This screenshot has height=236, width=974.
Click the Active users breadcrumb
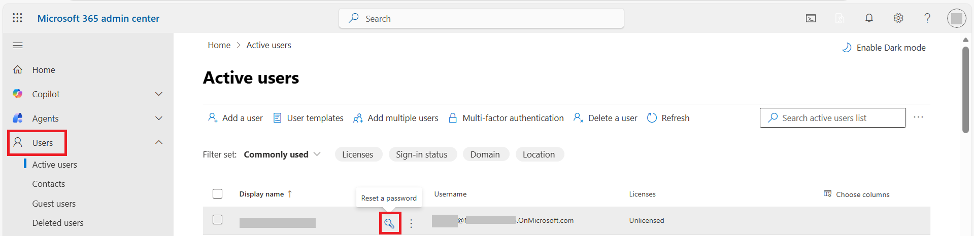(x=269, y=45)
